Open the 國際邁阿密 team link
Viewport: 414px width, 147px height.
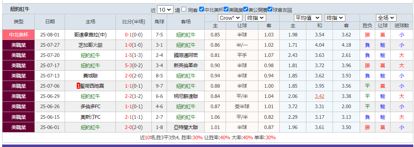point(186,55)
